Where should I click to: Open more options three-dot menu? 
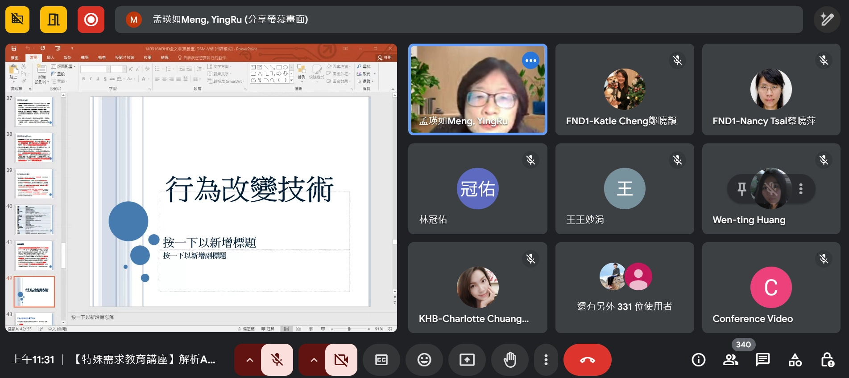[546, 360]
